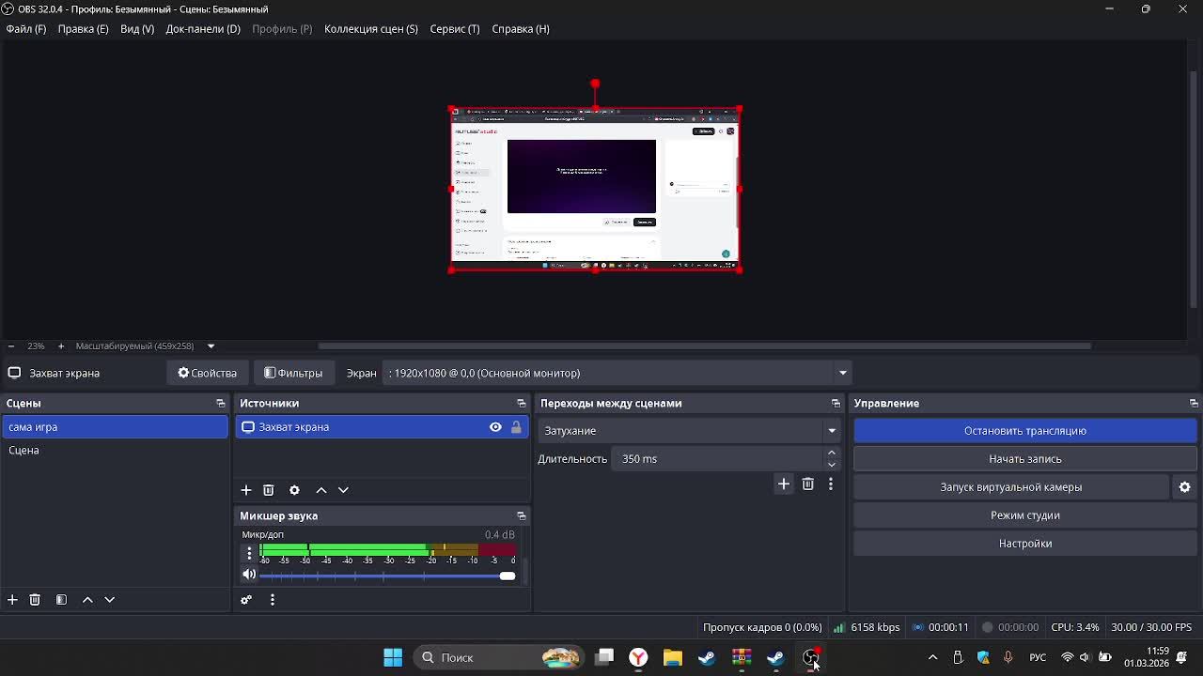Click Начать запись button
This screenshot has height=676, width=1203.
tap(1025, 459)
